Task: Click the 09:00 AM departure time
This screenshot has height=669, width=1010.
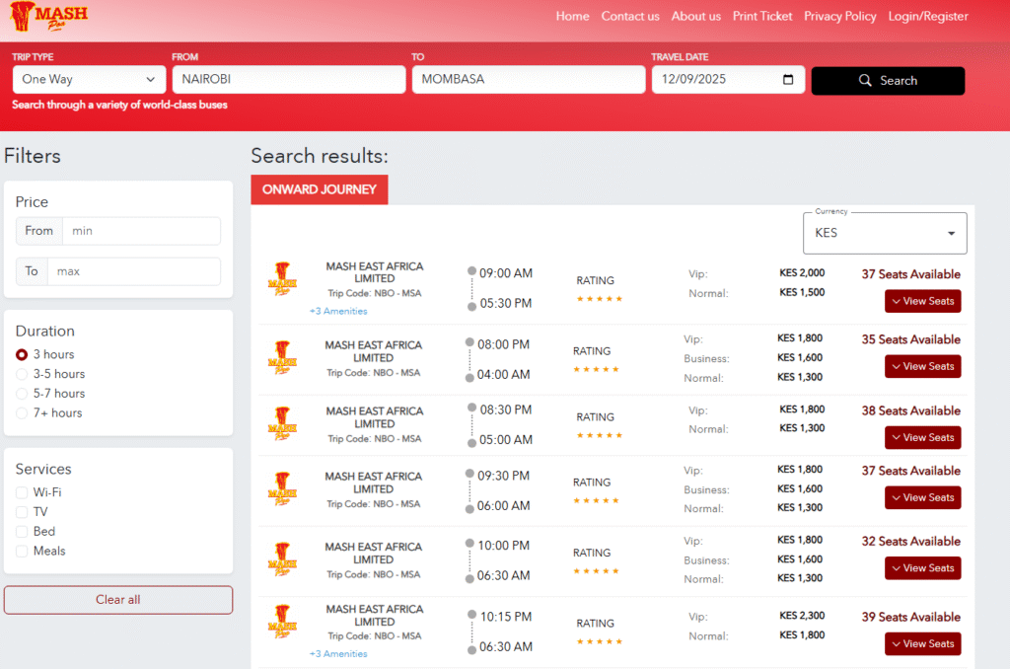Action: pyautogui.click(x=506, y=273)
